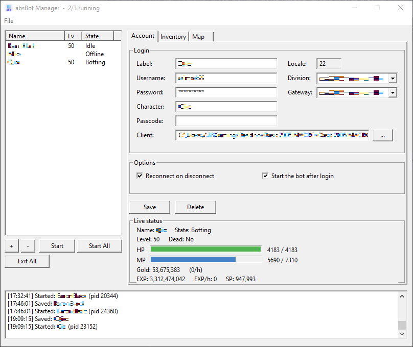Browse for client with the ... button
This screenshot has height=347, width=413.
(x=383, y=135)
